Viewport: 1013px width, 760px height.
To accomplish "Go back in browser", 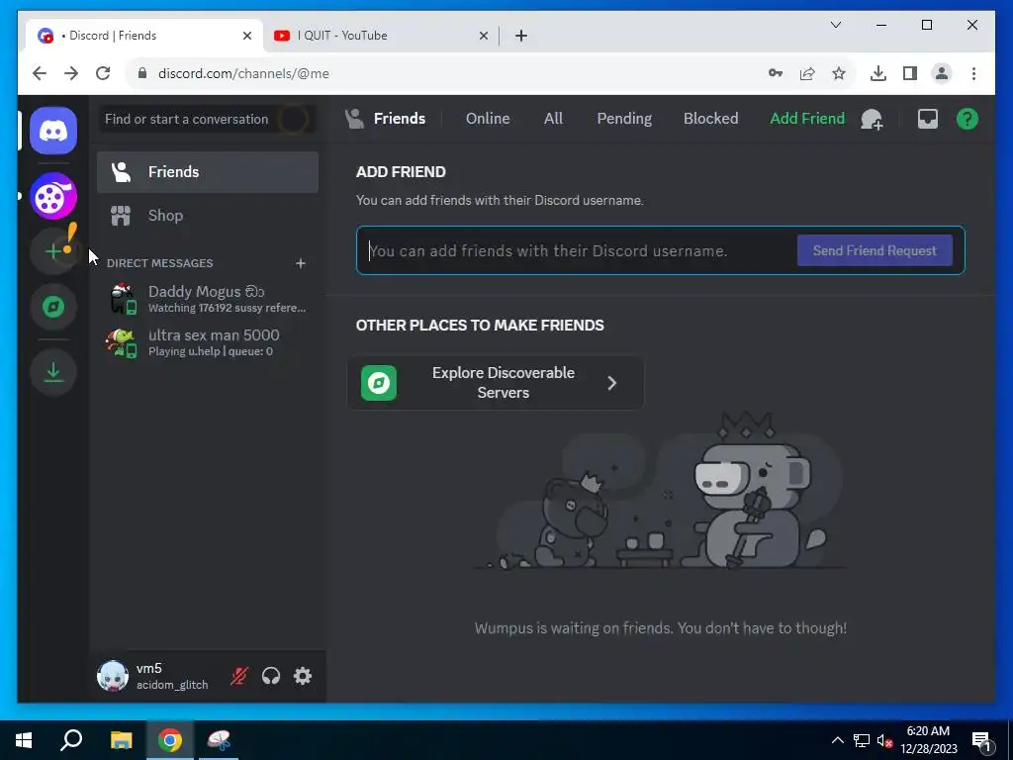I will click(40, 73).
